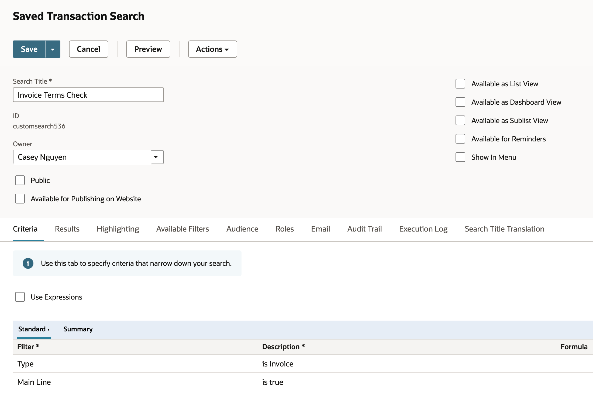Enable Available as List View checkbox
Screen dimensions: 593x394
(x=460, y=84)
